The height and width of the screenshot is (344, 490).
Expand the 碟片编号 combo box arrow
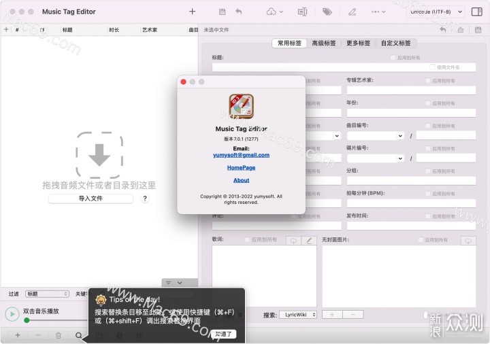(400, 158)
